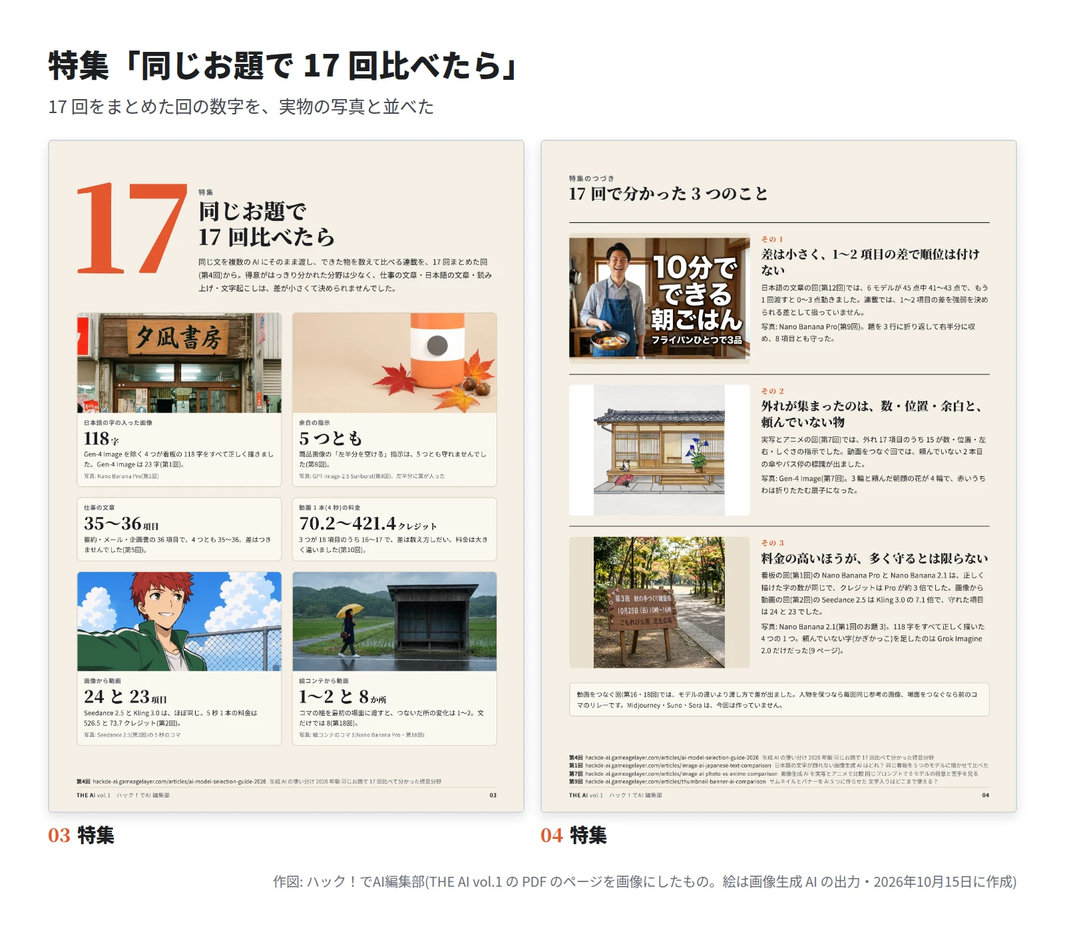Open the 第7回 image-ai-photo-vs-anime-comparison link
The width and height of the screenshot is (1065, 928).
(773, 774)
